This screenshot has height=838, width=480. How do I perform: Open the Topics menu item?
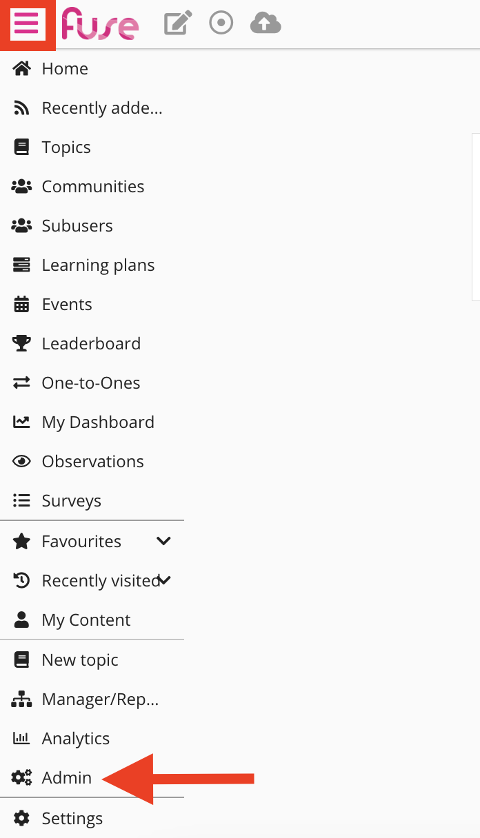[66, 147]
